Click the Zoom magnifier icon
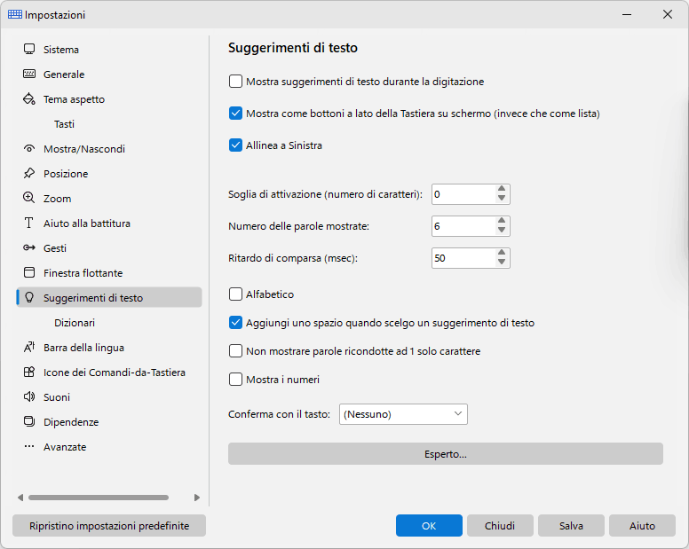 pyautogui.click(x=29, y=198)
